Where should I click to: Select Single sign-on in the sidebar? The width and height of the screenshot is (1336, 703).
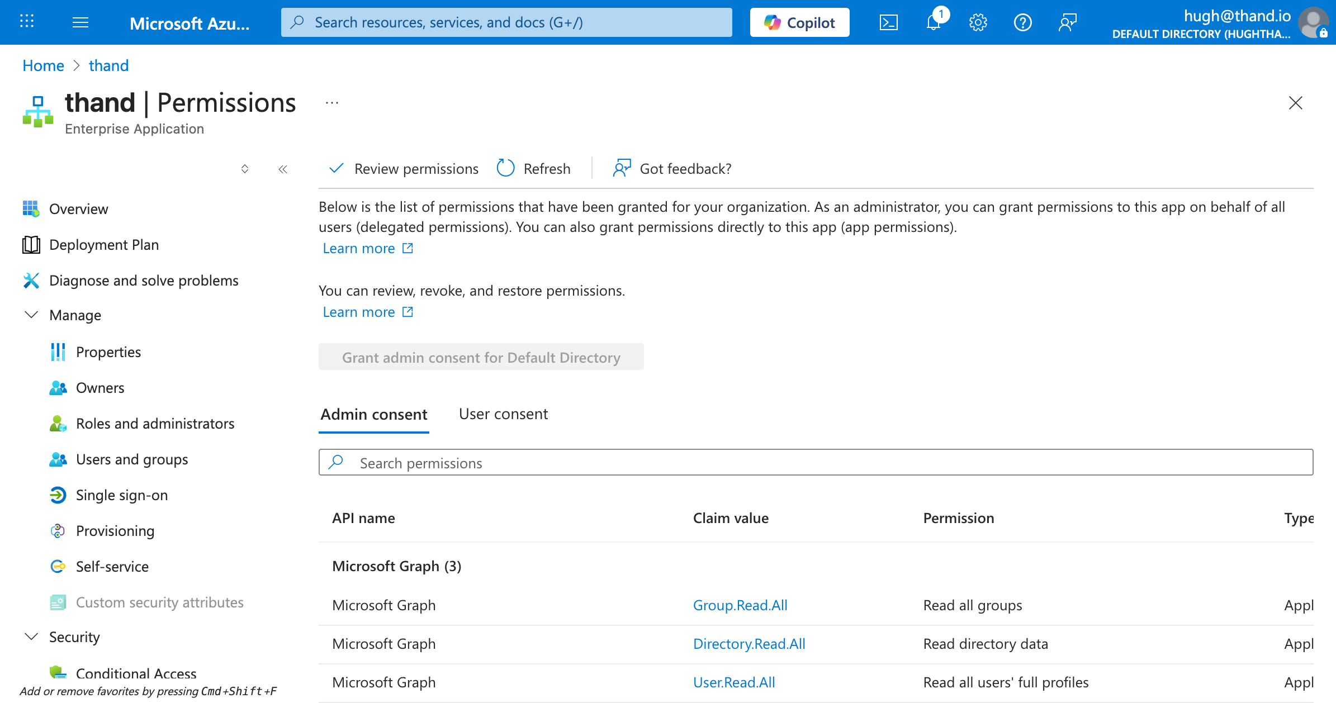tap(122, 495)
